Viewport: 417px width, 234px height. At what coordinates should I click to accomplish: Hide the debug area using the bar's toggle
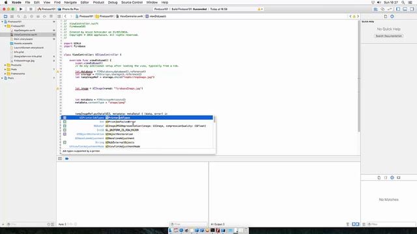[x=60, y=159]
